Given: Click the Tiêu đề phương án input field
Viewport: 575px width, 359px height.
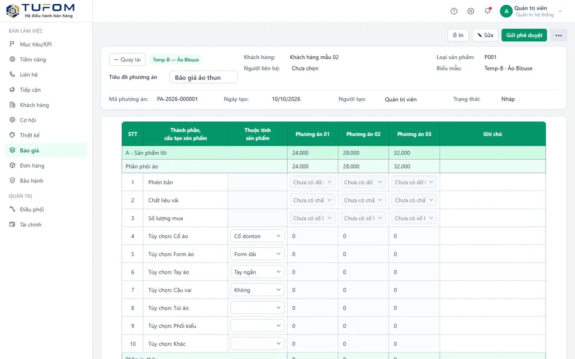Looking at the screenshot, I should point(203,77).
